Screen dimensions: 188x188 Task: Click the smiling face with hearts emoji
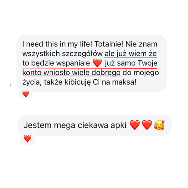point(159,125)
